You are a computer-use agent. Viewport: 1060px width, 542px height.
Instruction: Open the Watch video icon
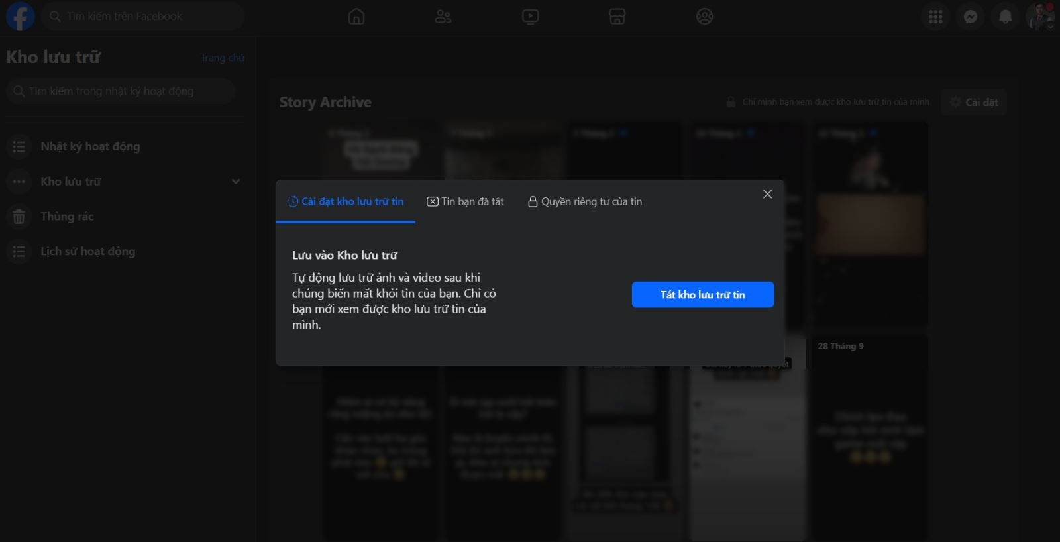click(x=531, y=17)
